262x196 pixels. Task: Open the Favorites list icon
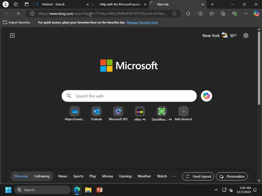(x=212, y=14)
